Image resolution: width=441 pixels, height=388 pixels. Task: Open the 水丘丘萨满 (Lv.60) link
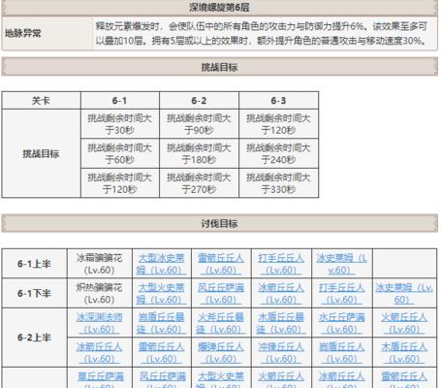341,323
